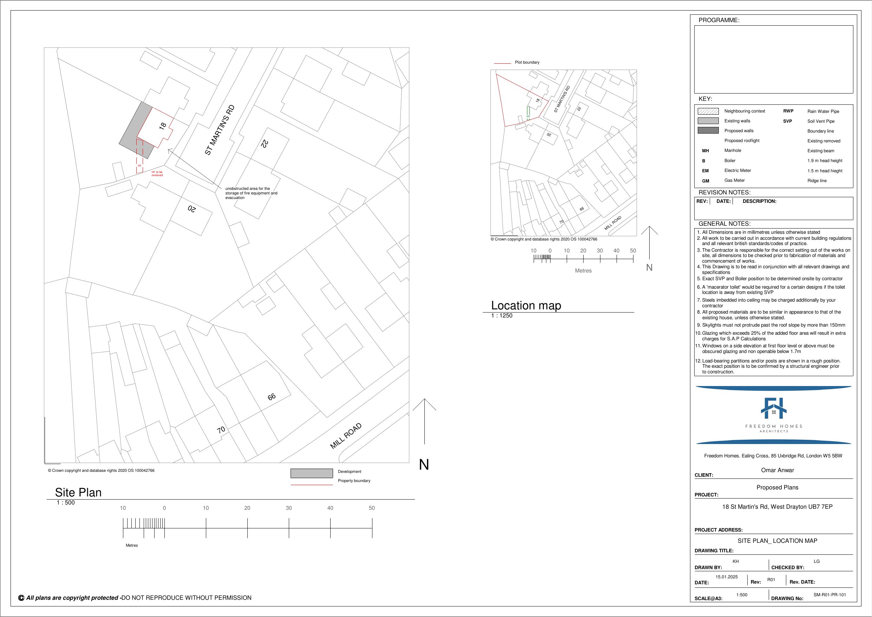
Task: Click the drawing number SM-R01-PR-101
Action: click(829, 595)
